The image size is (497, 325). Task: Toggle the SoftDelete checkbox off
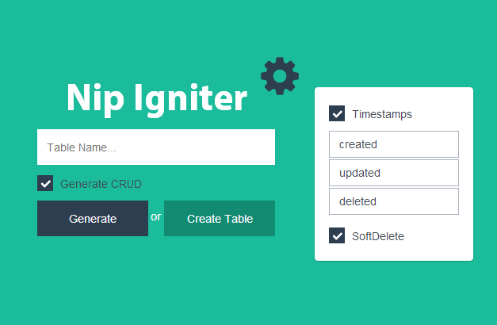(337, 235)
